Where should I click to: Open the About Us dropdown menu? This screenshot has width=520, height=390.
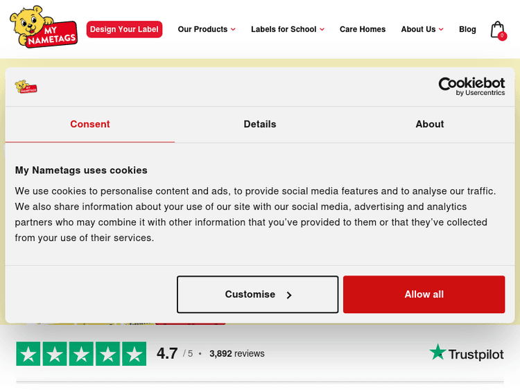(422, 29)
